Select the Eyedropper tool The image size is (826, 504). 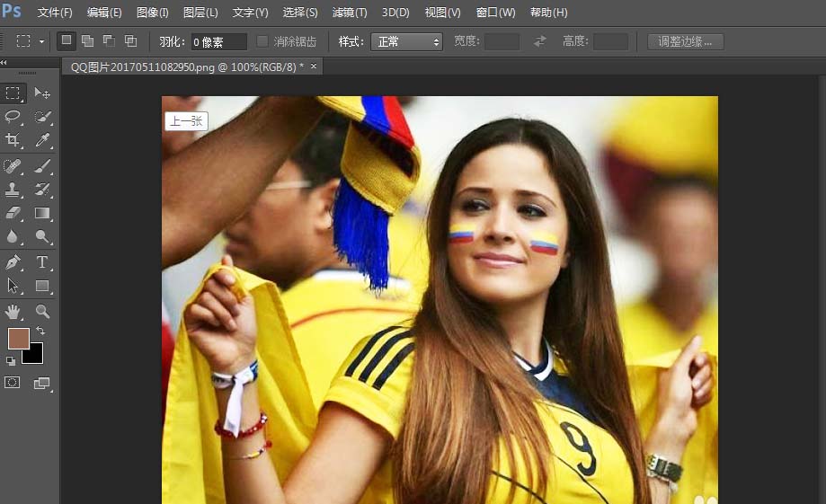[x=42, y=139]
